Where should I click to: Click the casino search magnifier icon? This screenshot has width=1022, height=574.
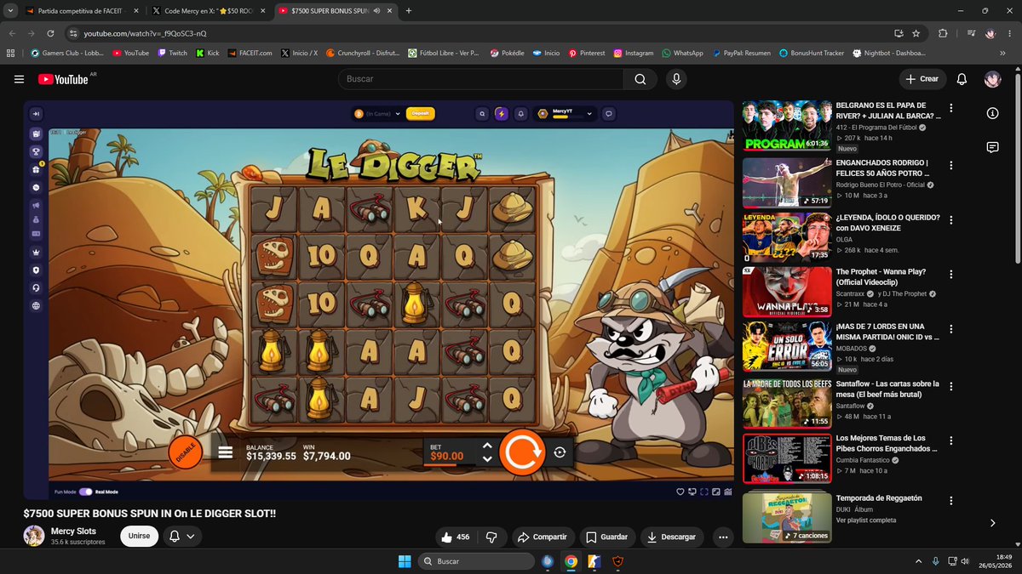[x=482, y=113]
